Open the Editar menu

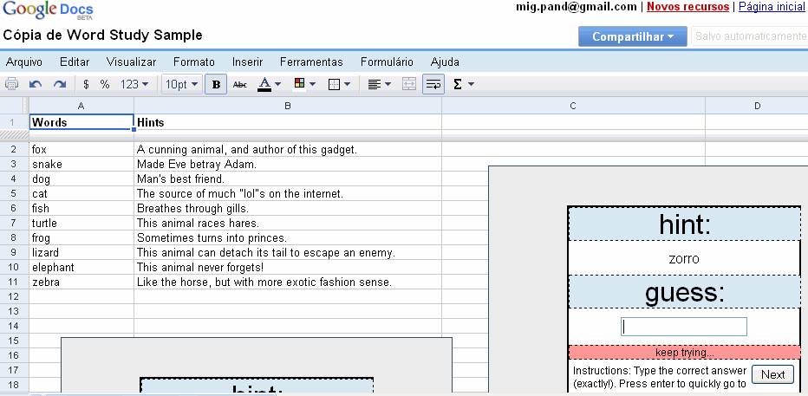[x=75, y=62]
